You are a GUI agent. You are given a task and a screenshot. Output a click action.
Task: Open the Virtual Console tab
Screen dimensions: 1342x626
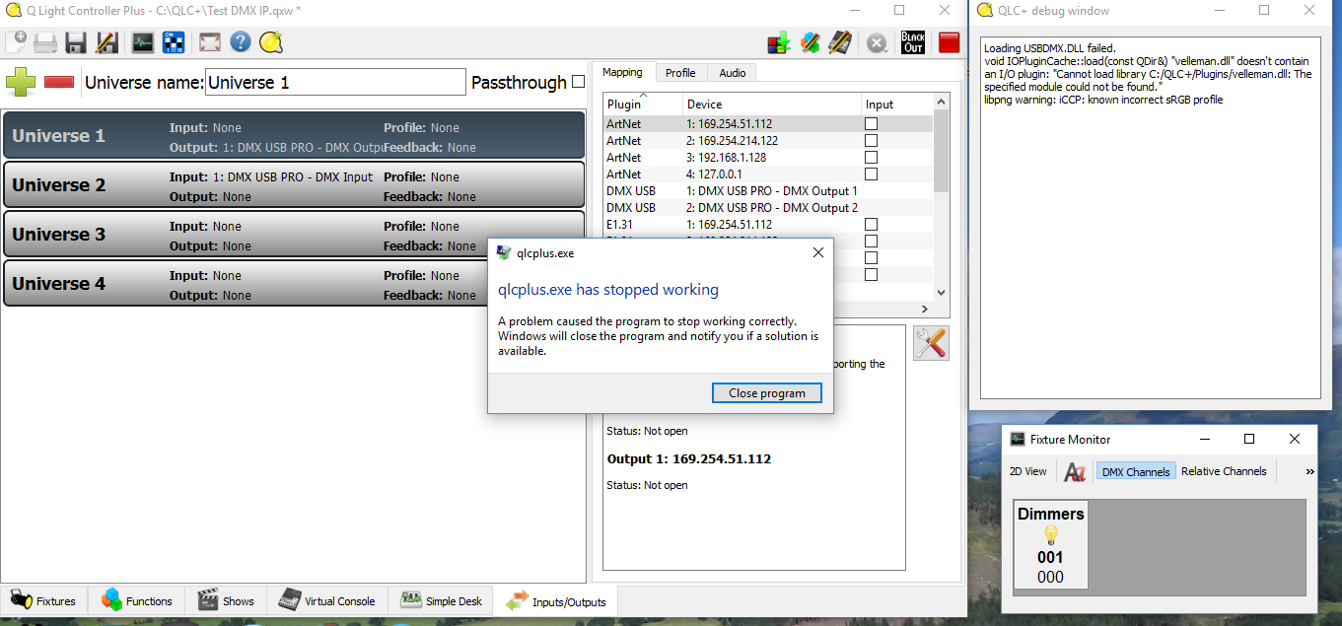tap(327, 601)
